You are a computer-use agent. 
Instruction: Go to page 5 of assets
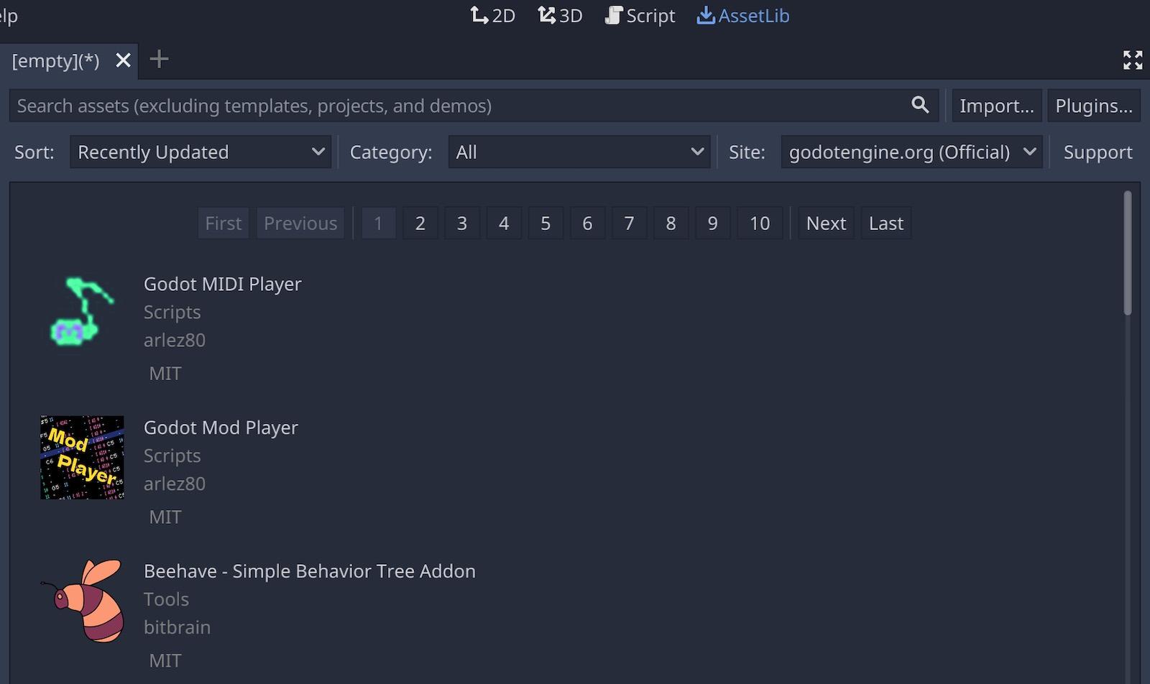tap(546, 223)
